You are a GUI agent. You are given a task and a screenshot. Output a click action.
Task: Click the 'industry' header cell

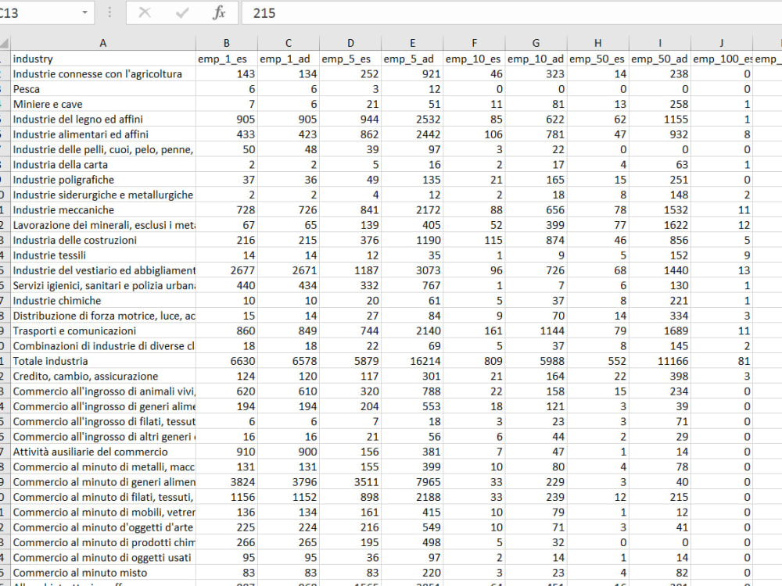pyautogui.click(x=103, y=59)
